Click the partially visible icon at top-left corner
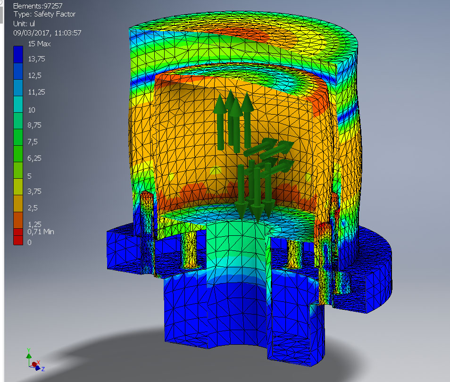The height and width of the screenshot is (382, 450). pyautogui.click(x=2, y=4)
